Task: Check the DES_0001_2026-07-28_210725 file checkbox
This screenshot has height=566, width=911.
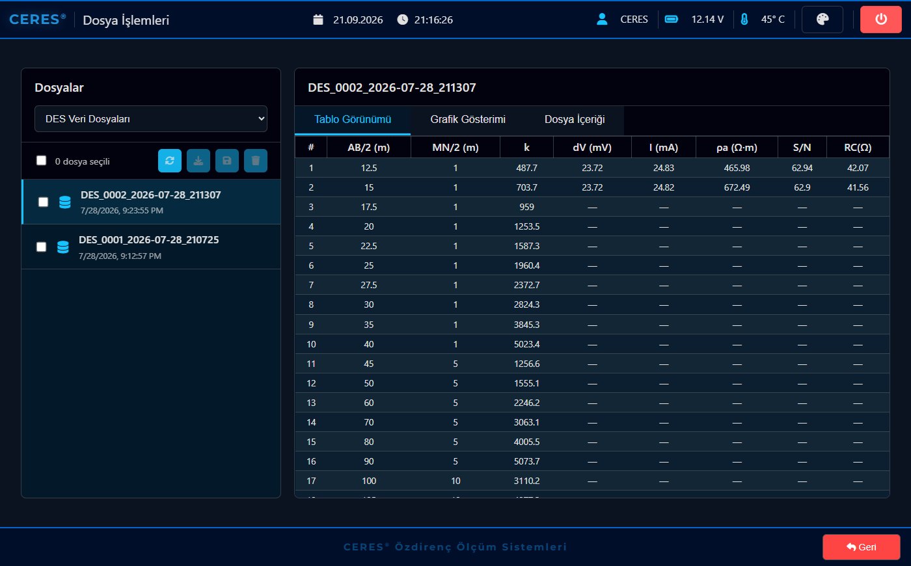Action: (41, 247)
